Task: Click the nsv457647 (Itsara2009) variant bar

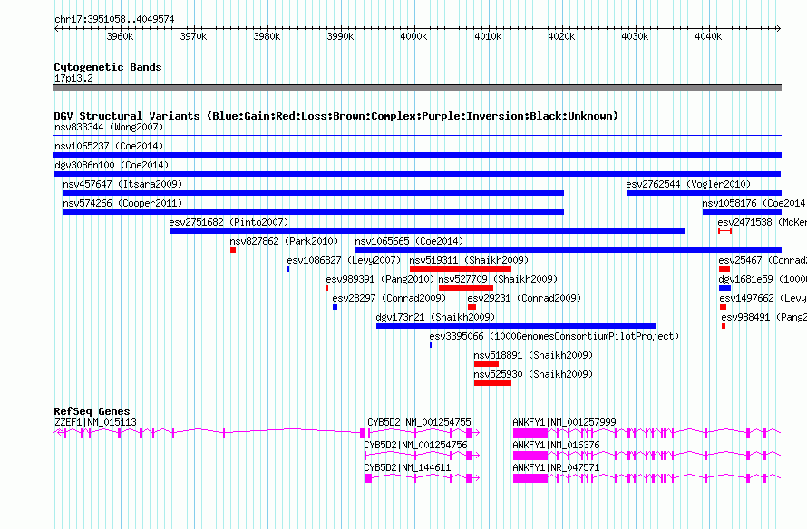Action: click(x=314, y=193)
